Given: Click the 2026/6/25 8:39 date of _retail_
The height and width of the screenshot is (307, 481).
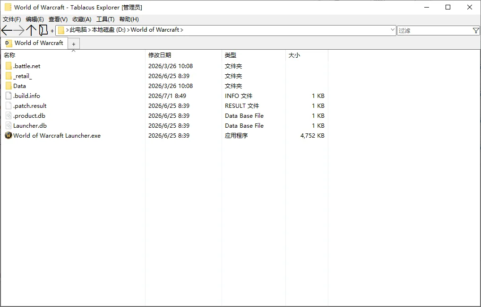Looking at the screenshot, I should tap(169, 76).
